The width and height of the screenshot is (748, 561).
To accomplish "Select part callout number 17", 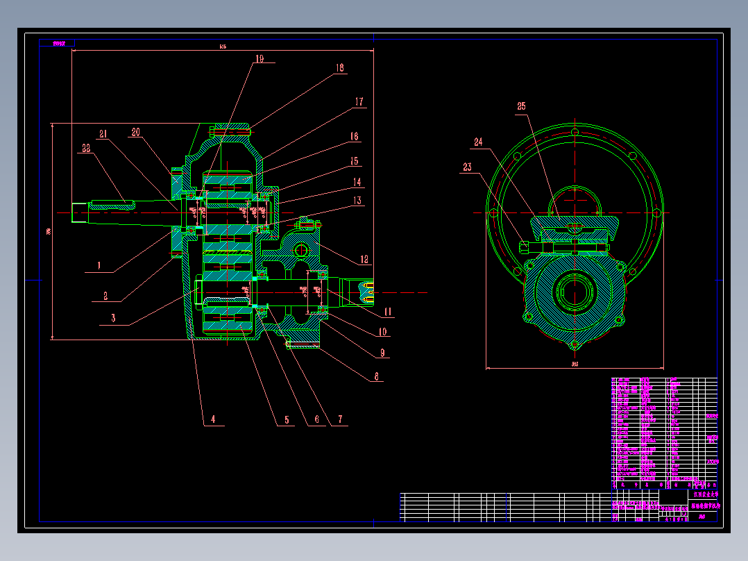I will click(x=359, y=101).
